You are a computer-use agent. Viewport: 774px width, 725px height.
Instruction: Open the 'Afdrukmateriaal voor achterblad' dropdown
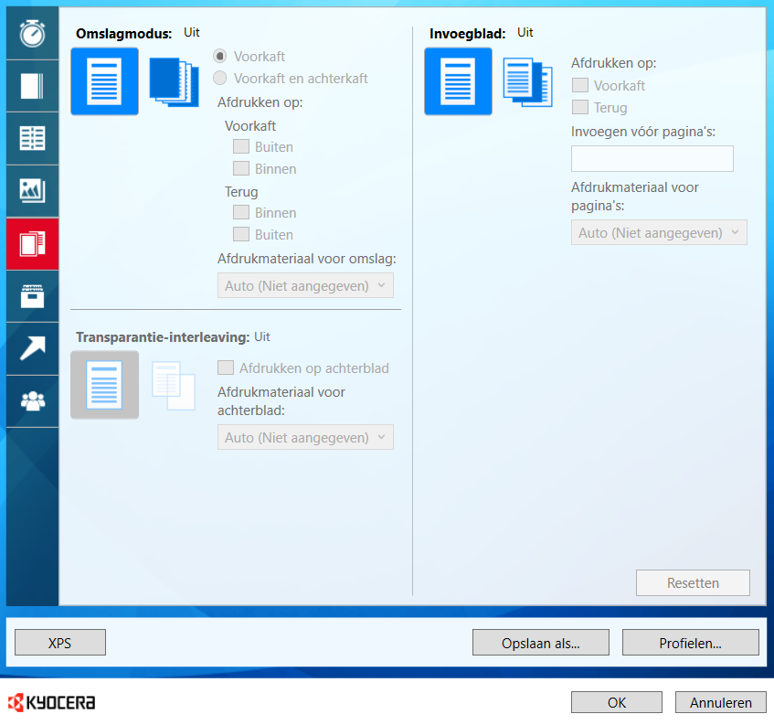point(305,438)
